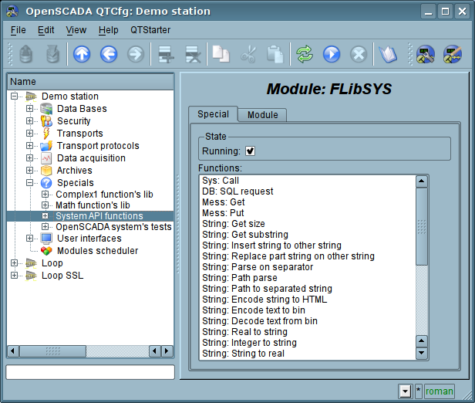Switch to the Module tab
The width and height of the screenshot is (475, 403).
point(262,115)
